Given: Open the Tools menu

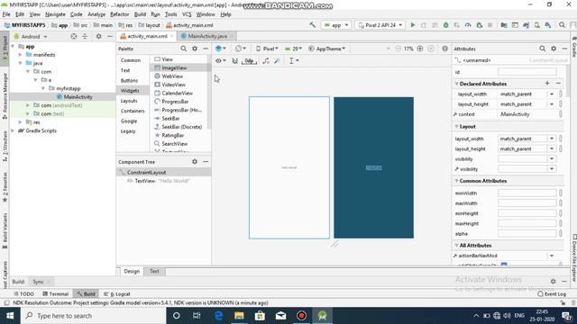Looking at the screenshot, I should (x=170, y=14).
